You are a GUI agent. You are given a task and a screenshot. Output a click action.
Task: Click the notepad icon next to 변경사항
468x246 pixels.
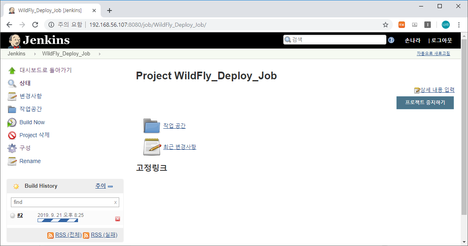(x=12, y=96)
